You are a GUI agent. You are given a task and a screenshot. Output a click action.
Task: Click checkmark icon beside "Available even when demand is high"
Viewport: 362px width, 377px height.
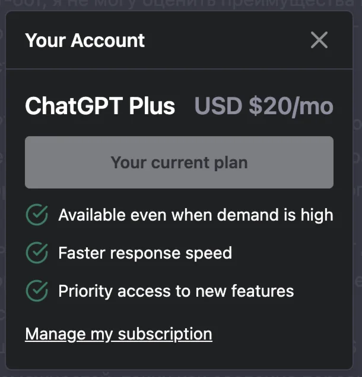coord(37,215)
